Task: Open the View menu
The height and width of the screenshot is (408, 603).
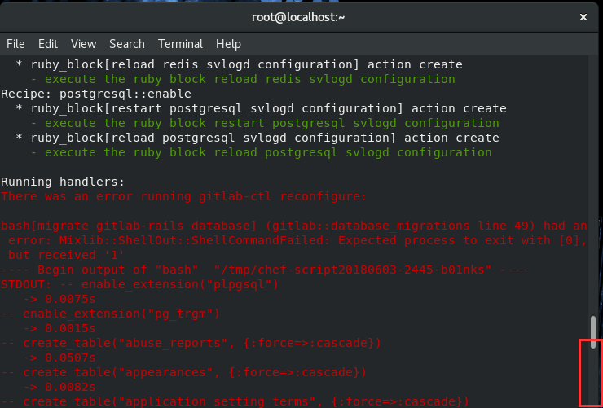Action: tap(83, 44)
